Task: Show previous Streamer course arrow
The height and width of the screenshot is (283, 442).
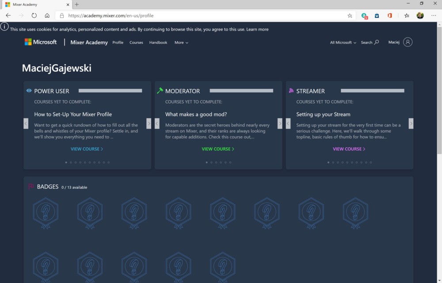Action: (288, 123)
